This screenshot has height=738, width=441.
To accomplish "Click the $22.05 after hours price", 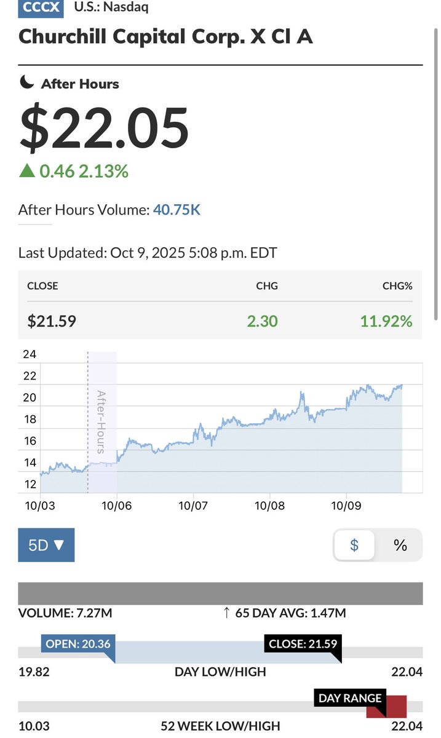I will (105, 127).
